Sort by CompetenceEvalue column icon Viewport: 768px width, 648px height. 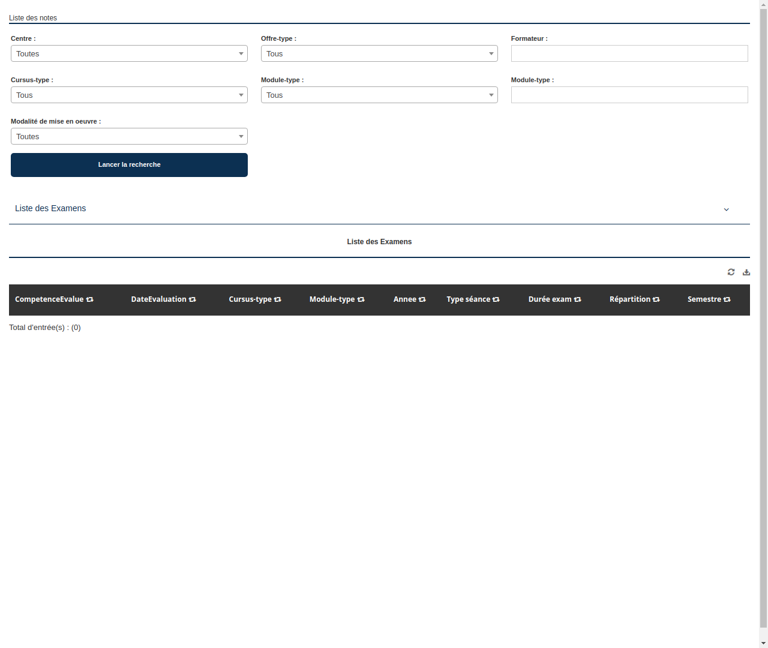pos(89,299)
